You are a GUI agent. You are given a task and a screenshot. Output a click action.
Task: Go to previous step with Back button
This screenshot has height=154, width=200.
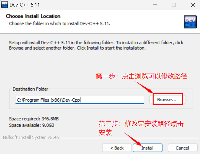(117, 148)
